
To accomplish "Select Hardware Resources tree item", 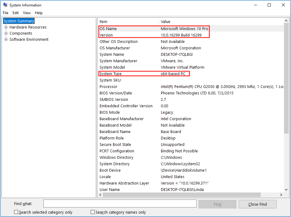I will pos(28,27).
